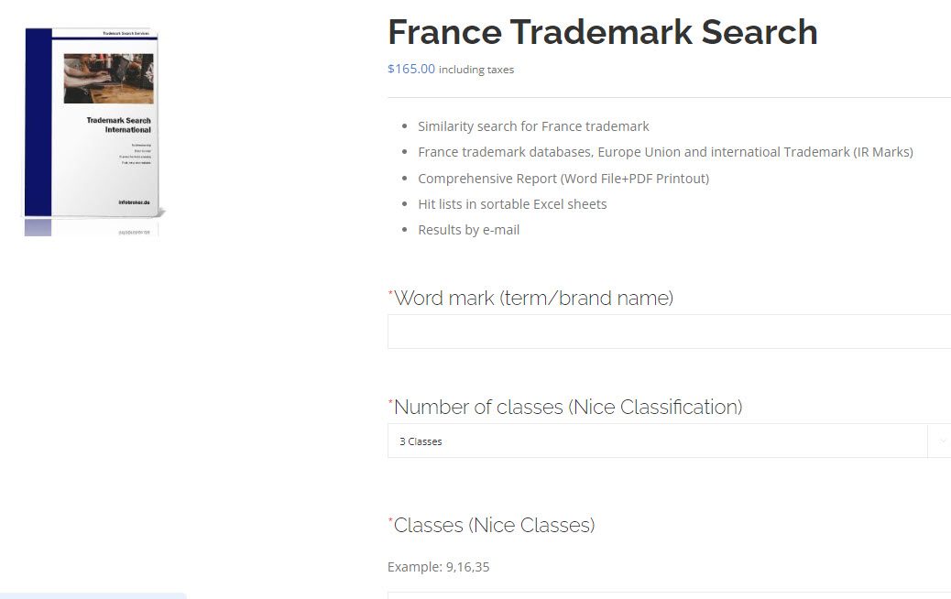The width and height of the screenshot is (951, 599).
Task: Select a different value in the classes combo box
Action: [x=657, y=441]
